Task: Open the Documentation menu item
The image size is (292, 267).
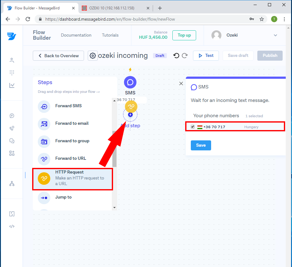Action: click(x=76, y=35)
